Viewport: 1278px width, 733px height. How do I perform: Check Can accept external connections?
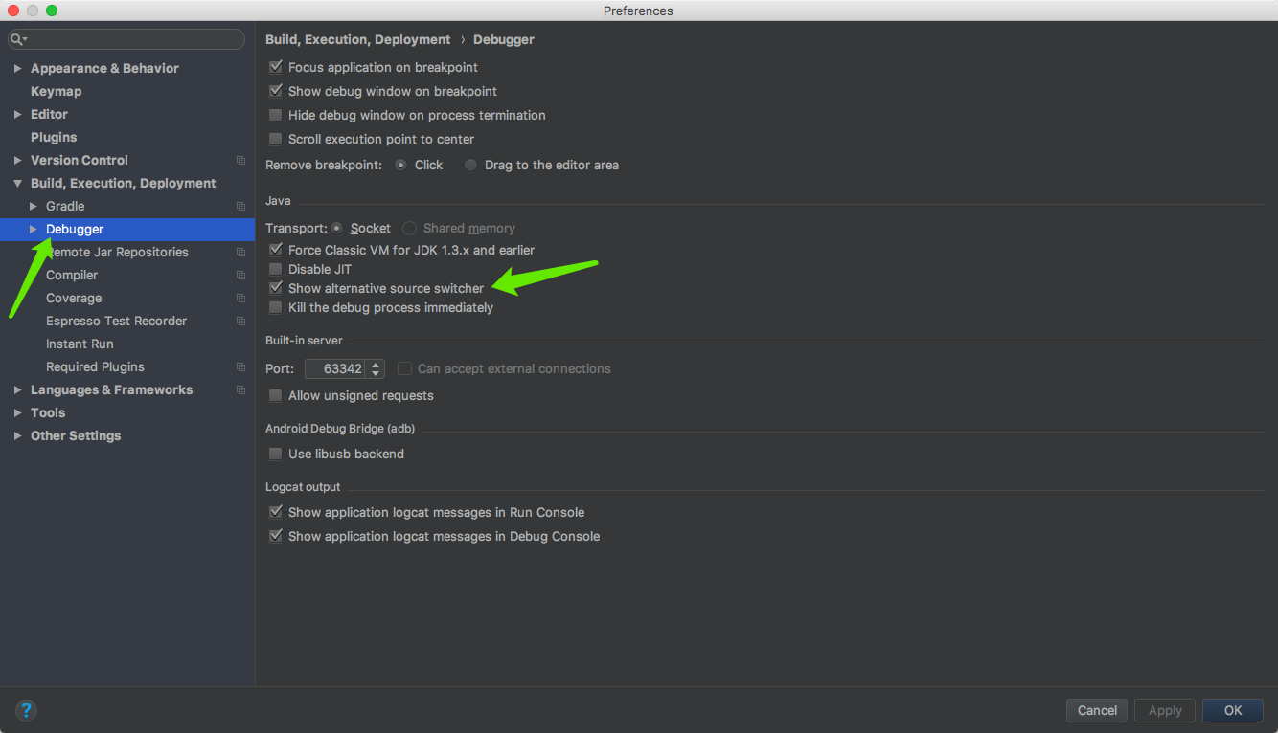tap(404, 368)
